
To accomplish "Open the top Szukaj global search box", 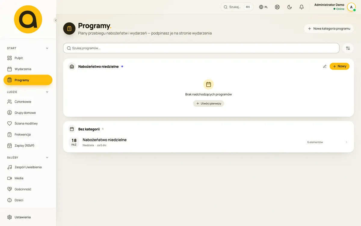I will (x=237, y=7).
